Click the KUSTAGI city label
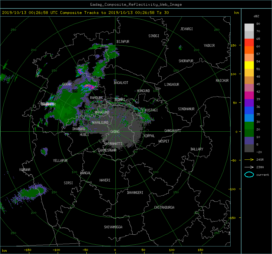The image size is (272, 254). click(x=151, y=110)
